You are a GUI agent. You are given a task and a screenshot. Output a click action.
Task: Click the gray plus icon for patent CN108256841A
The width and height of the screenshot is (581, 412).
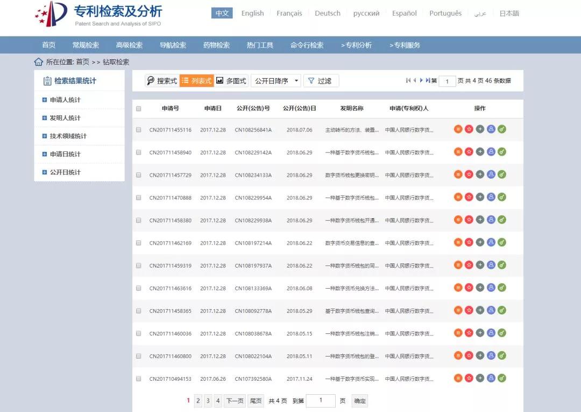tap(480, 129)
